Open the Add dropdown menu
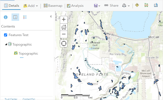163x100 pixels. point(30,6)
